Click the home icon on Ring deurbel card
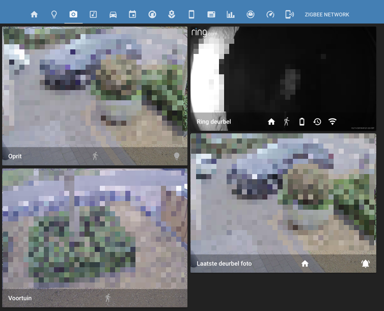This screenshot has height=311, width=384. [271, 122]
